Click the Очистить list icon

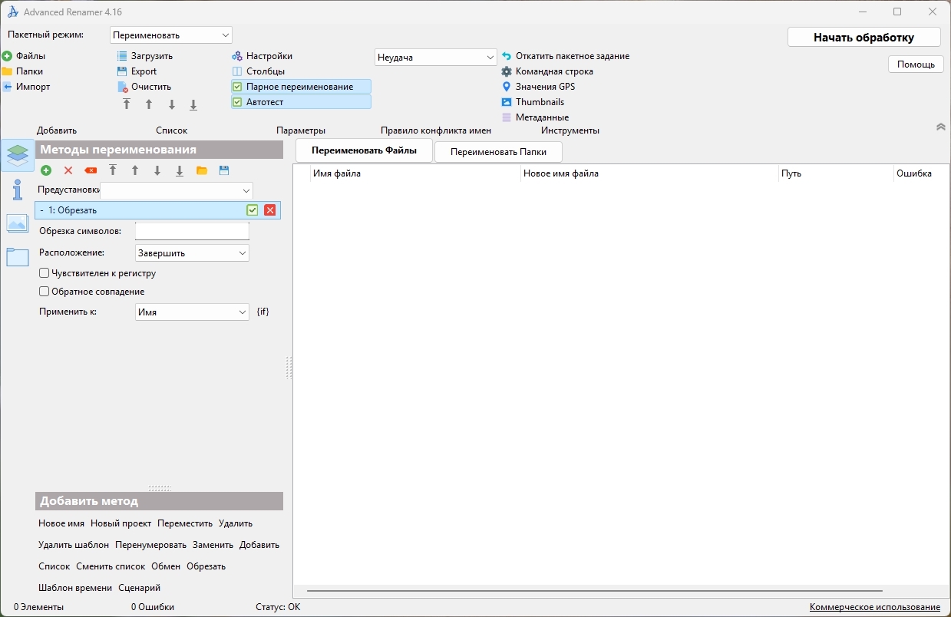click(x=122, y=87)
